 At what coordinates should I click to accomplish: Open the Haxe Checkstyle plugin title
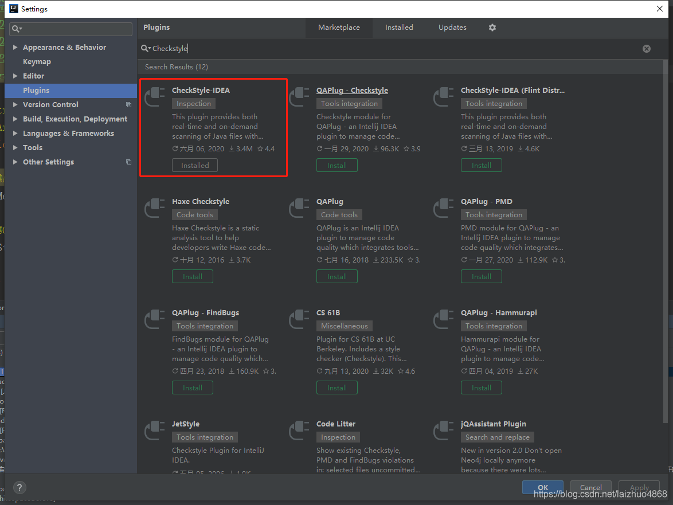coord(201,202)
